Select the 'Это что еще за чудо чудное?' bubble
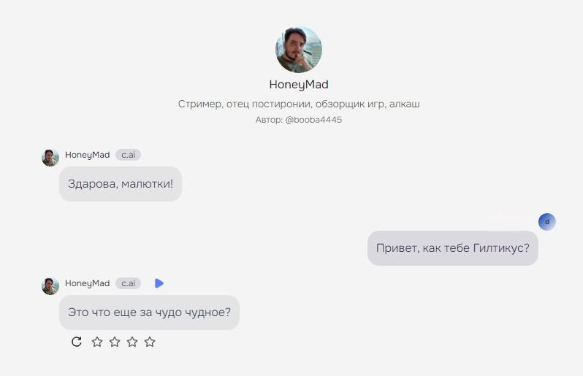The height and width of the screenshot is (376, 583). tap(150, 312)
